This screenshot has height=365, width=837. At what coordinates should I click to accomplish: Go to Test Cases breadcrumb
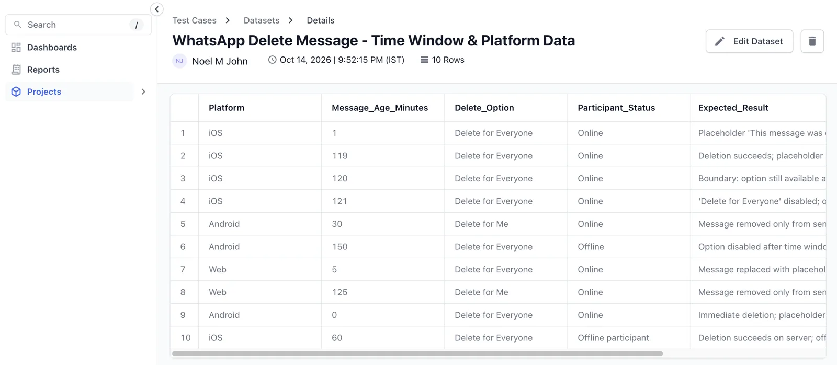194,20
